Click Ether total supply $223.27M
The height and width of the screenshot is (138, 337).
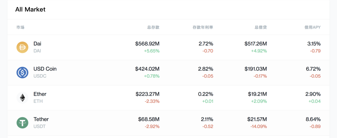pos(148,94)
